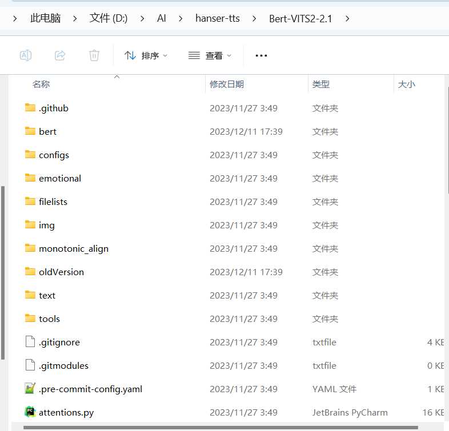This screenshot has height=431, width=449.
Task: Select the bert folder name
Action: click(x=47, y=132)
